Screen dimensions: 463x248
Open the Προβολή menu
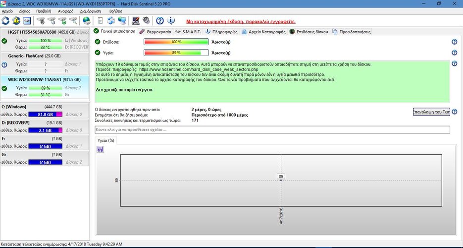coord(44,11)
